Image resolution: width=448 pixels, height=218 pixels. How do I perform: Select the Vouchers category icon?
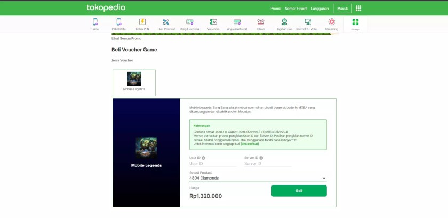(x=213, y=22)
